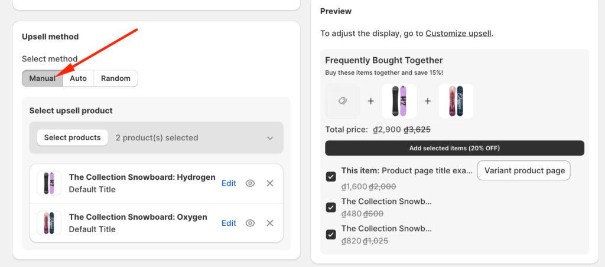Click the placeholder tag product image in preview
The image size is (605, 267).
[x=342, y=101]
